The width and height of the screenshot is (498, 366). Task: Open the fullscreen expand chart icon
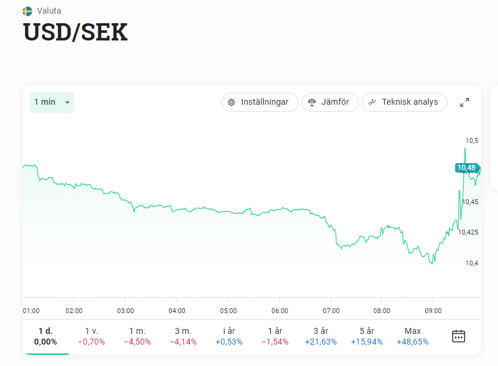point(465,102)
